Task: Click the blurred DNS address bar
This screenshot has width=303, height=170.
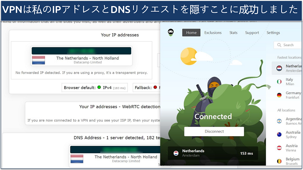Action: click(x=115, y=149)
